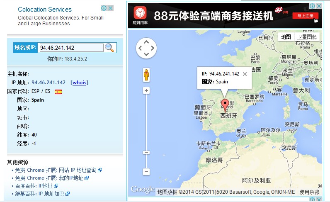Click the 葡萄牙 label on map
This screenshot has height=202, width=330.
coord(203,107)
